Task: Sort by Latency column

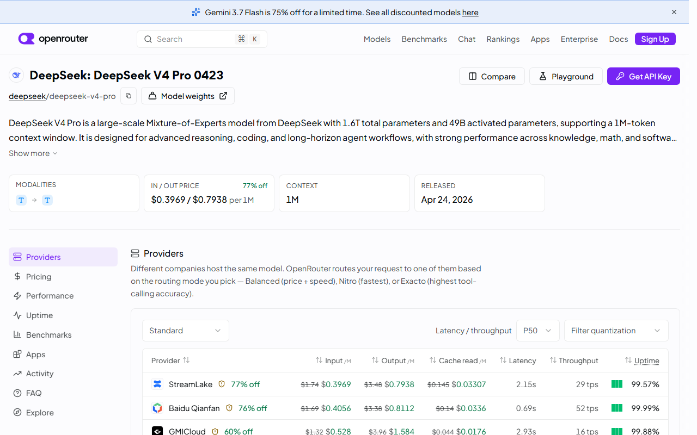Action: [518, 361]
